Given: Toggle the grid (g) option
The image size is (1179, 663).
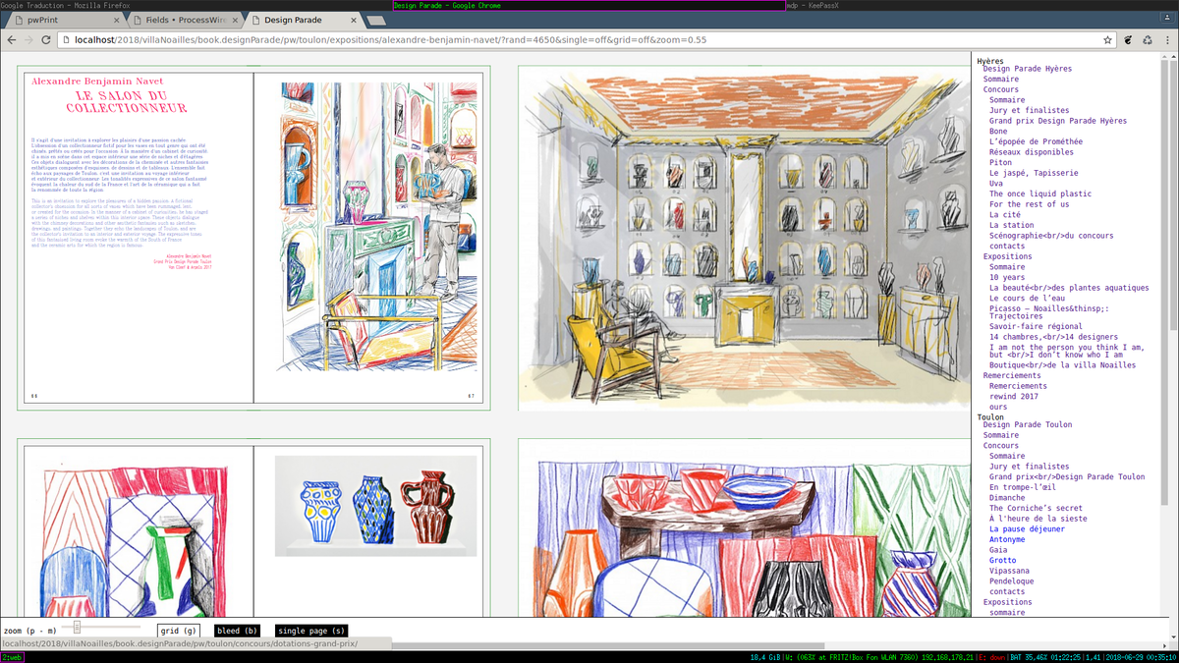Looking at the screenshot, I should [x=178, y=631].
